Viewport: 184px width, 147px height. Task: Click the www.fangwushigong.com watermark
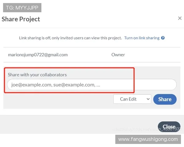pyautogui.click(x=148, y=139)
